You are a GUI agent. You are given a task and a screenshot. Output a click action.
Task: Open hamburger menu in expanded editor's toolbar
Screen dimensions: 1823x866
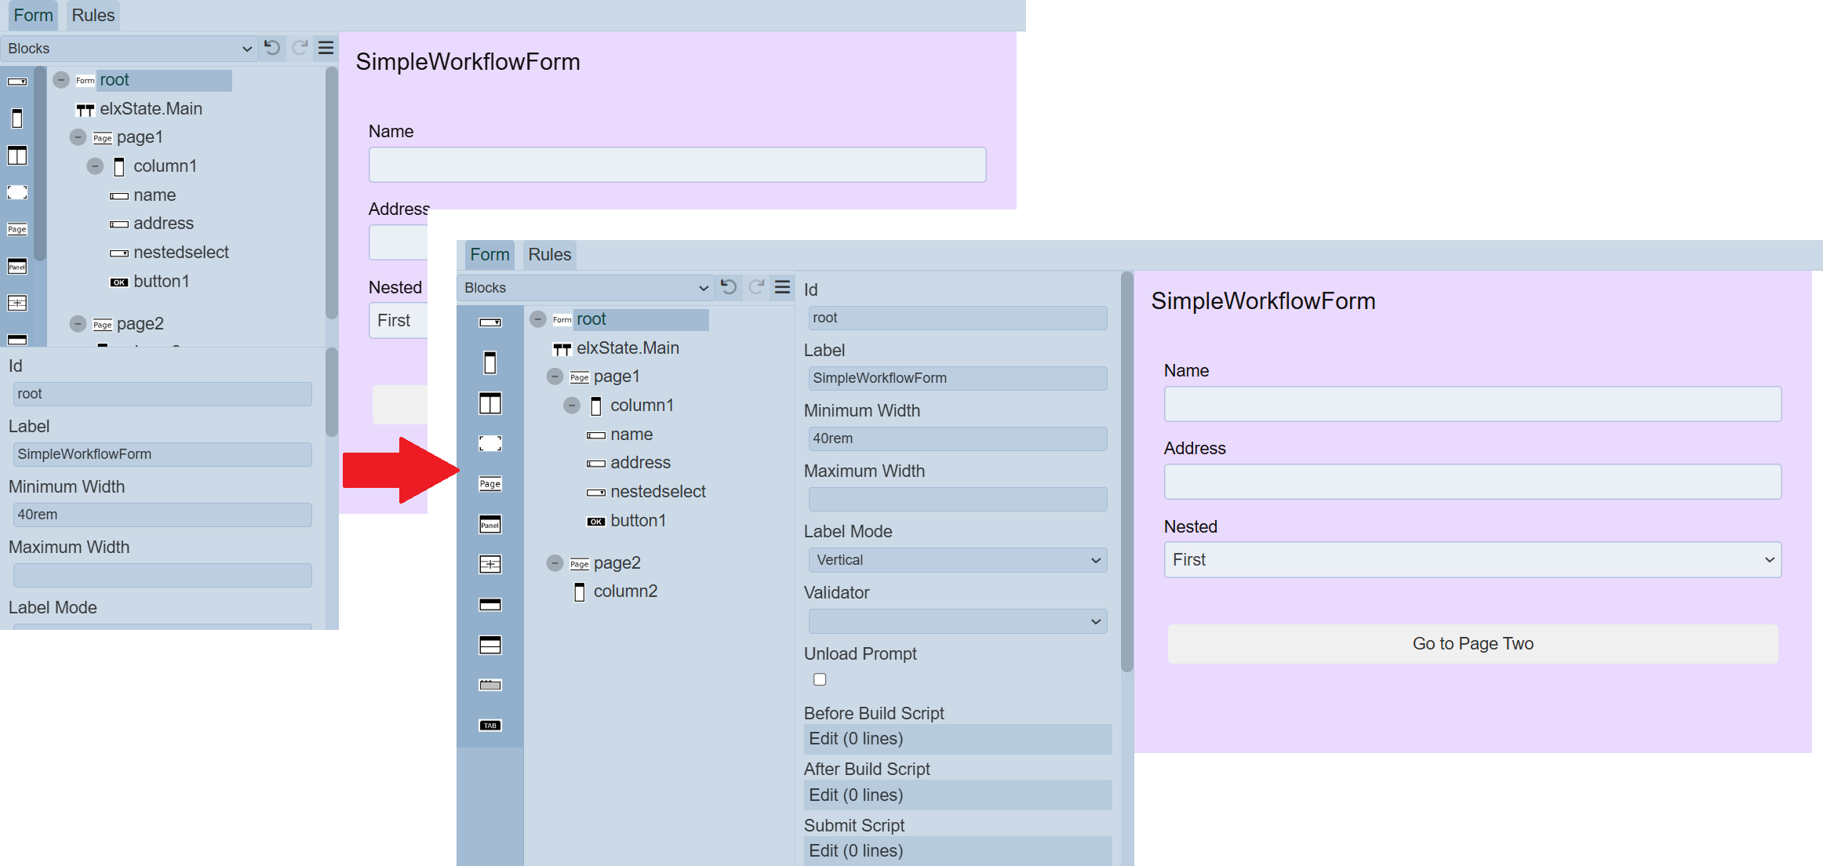[x=782, y=287]
